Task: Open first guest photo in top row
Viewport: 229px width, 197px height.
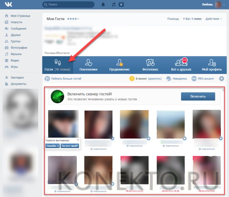Action: point(63,124)
